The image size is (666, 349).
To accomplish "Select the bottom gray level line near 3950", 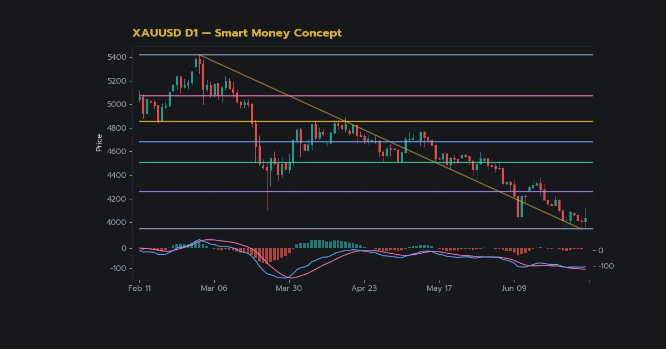I will pos(366,229).
